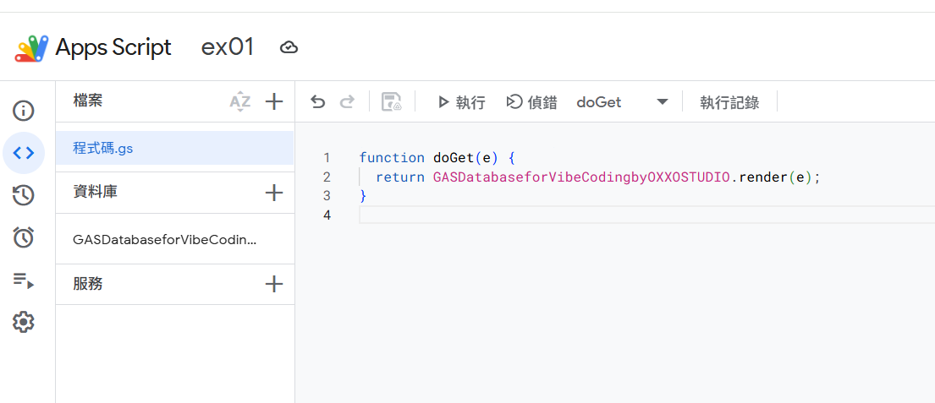
Task: Click the cloud save status icon
Action: [x=289, y=47]
